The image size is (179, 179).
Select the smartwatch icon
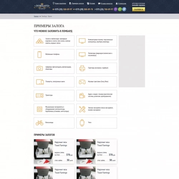pyautogui.click(x=82, y=123)
